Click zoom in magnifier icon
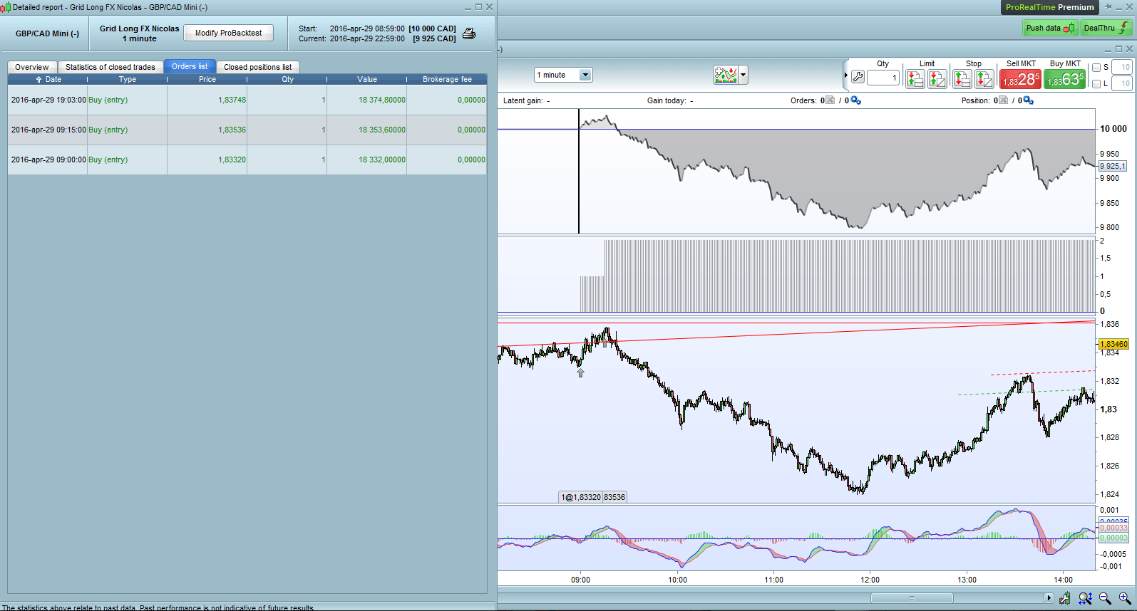 point(1125,598)
